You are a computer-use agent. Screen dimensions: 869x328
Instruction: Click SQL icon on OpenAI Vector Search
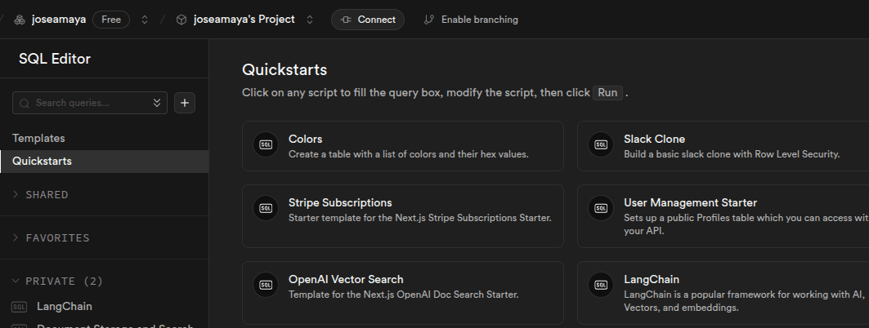(266, 286)
